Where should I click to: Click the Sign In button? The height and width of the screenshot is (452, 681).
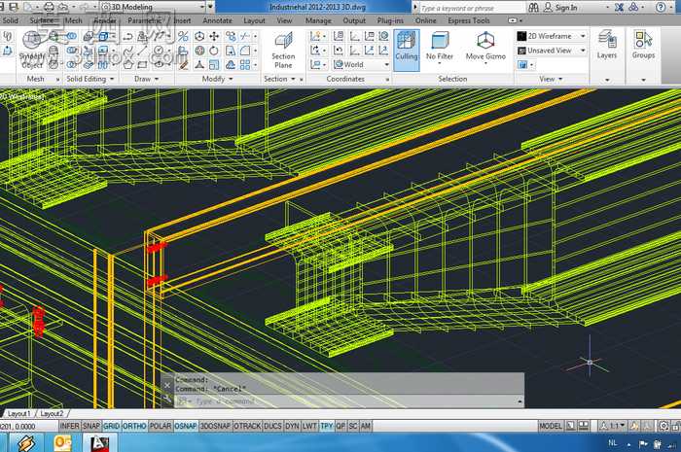click(x=561, y=8)
